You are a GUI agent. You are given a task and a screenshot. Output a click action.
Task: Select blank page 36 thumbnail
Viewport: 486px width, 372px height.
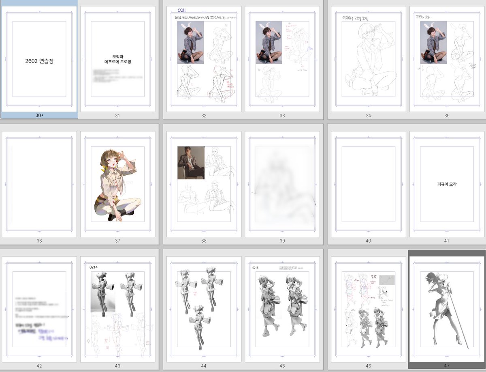[39, 184]
